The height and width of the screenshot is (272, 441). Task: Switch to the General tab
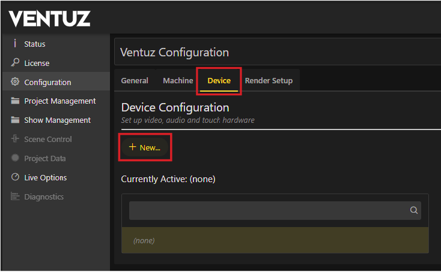(x=135, y=81)
